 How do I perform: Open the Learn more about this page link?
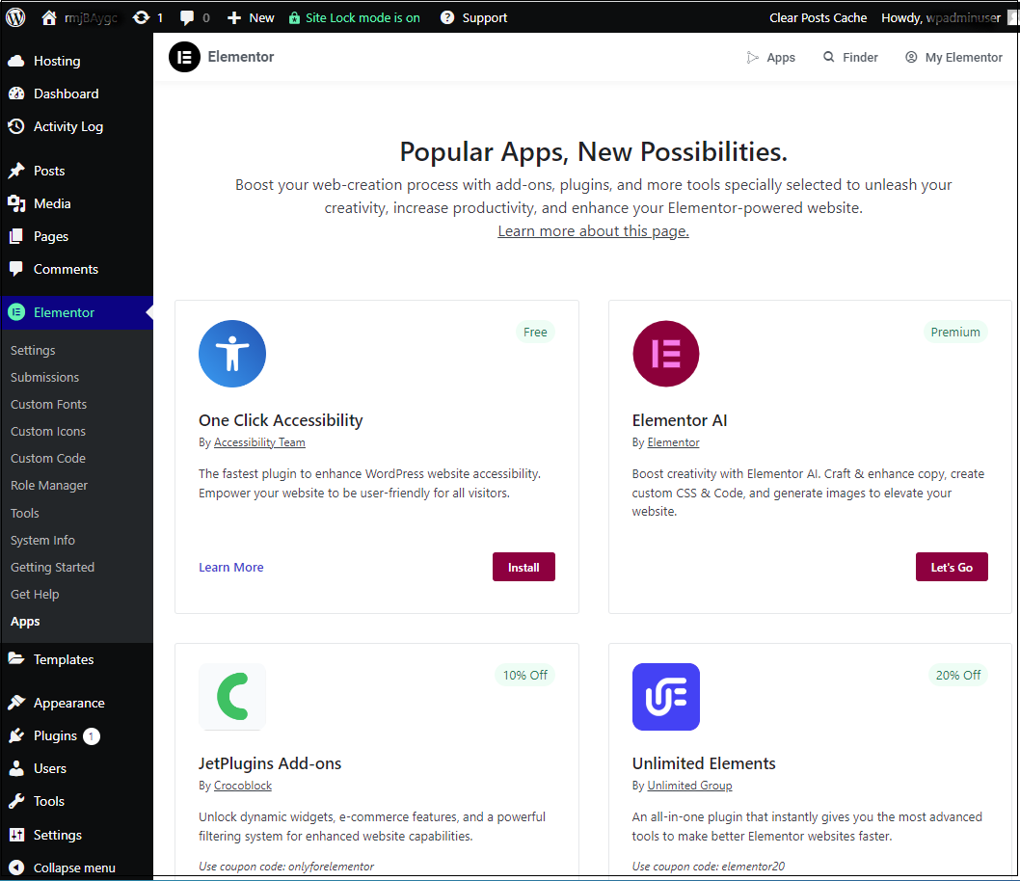click(593, 230)
